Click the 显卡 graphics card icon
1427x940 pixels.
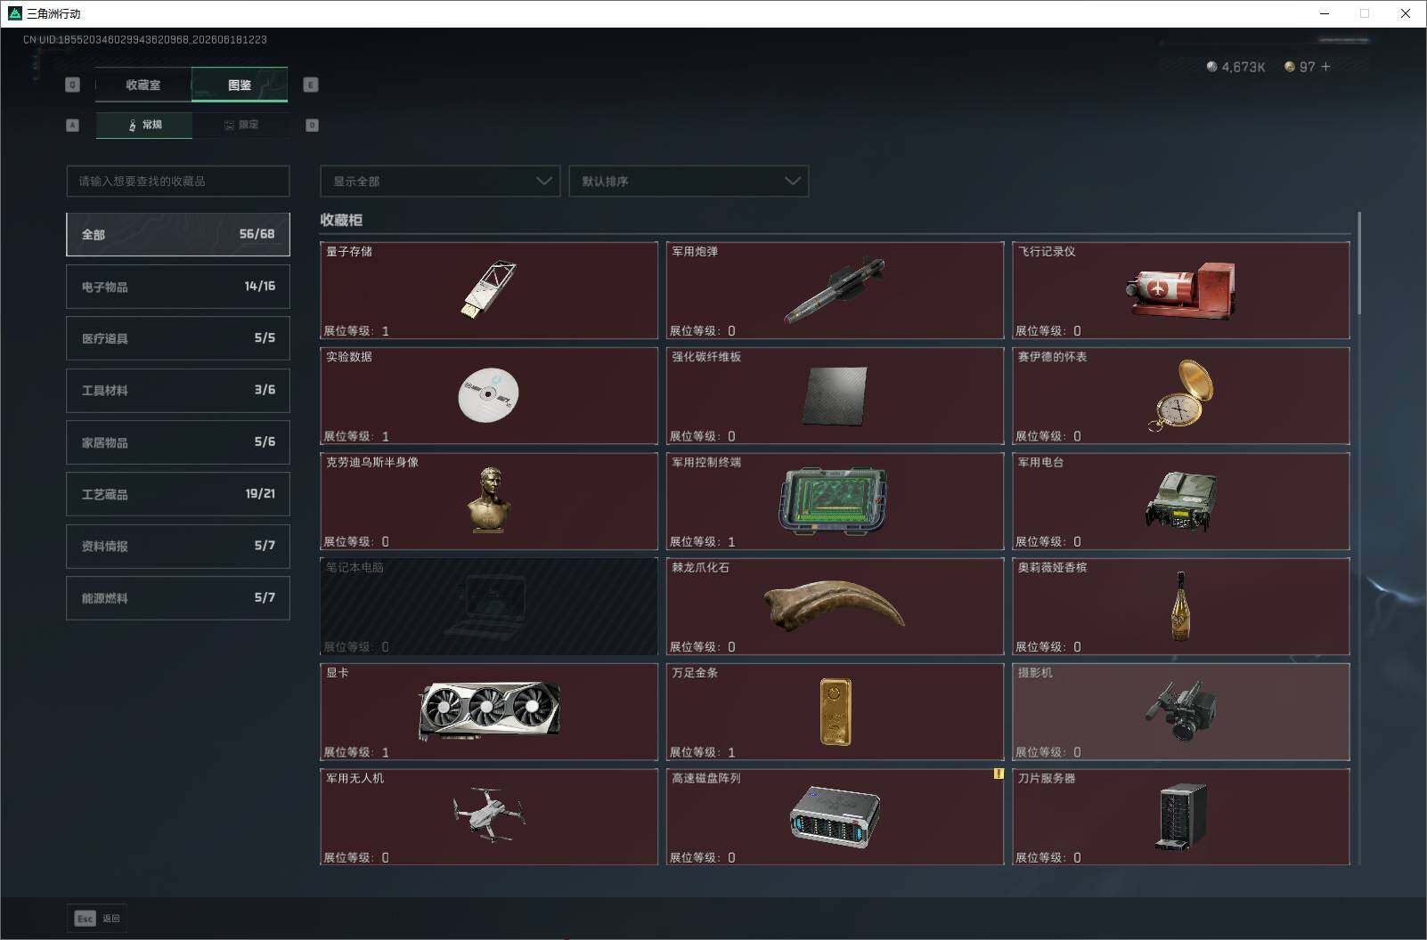[489, 710]
